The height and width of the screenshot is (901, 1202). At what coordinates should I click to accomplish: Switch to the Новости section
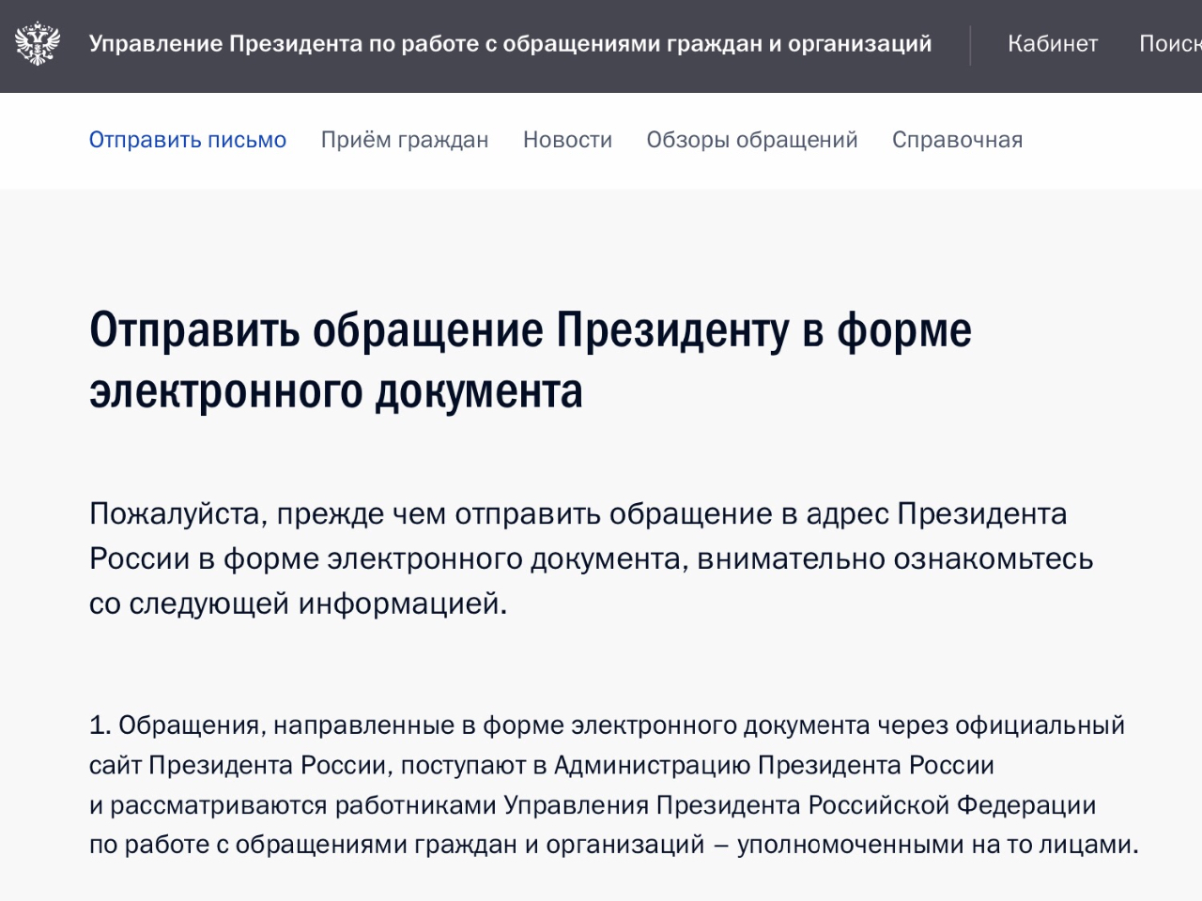(567, 140)
